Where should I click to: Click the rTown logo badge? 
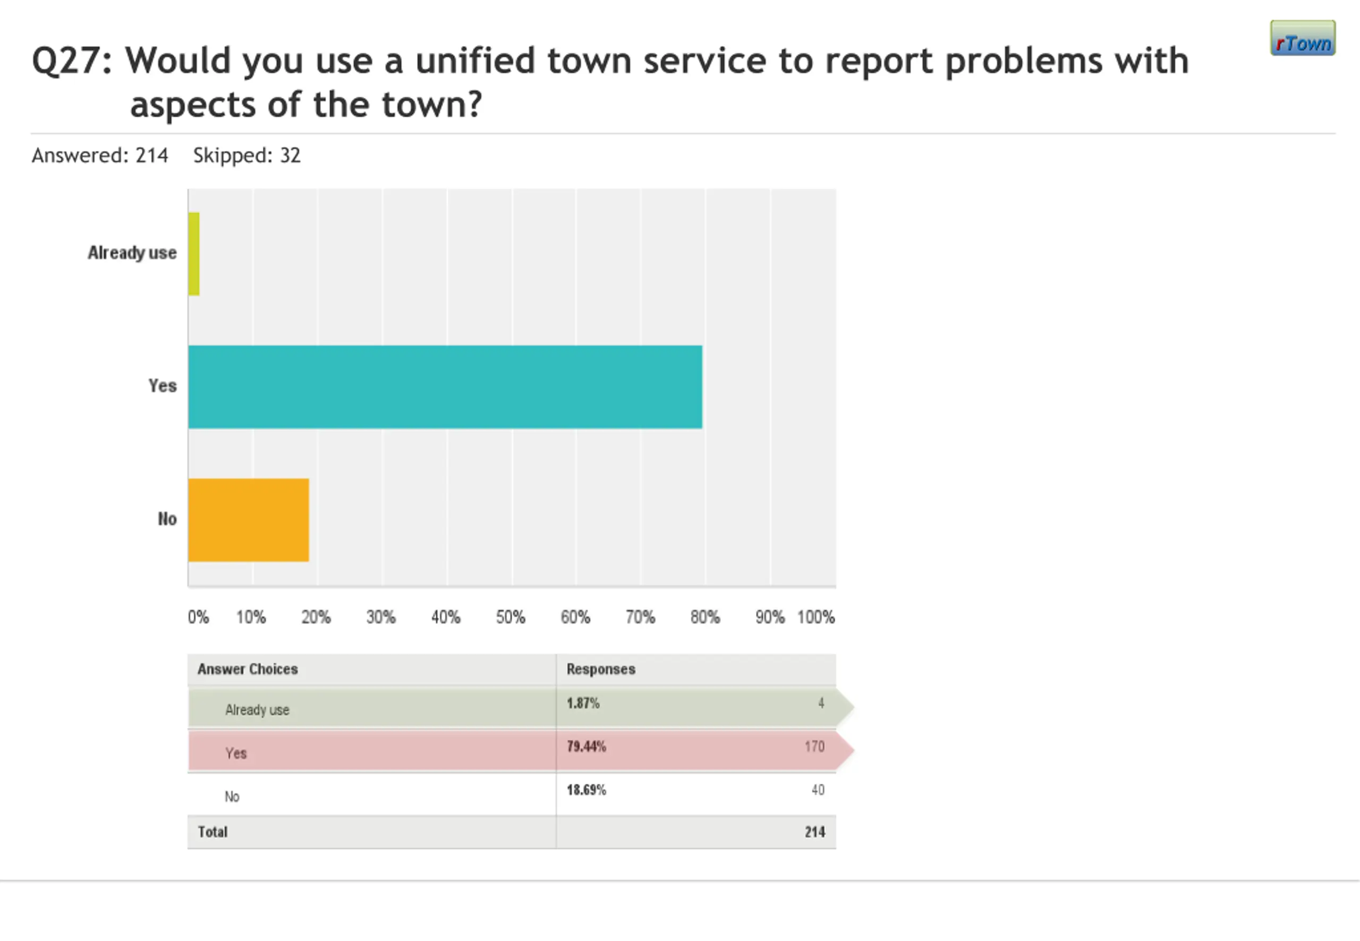(1303, 38)
